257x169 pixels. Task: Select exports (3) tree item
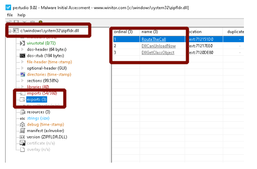[x=37, y=99]
